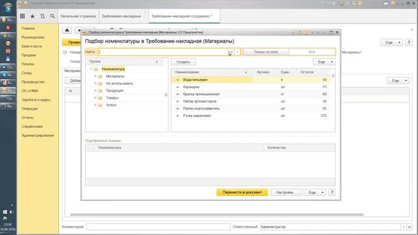Open the red FileZilla taskbar icon
Screen dimensions: 418x235
click(8, 27)
